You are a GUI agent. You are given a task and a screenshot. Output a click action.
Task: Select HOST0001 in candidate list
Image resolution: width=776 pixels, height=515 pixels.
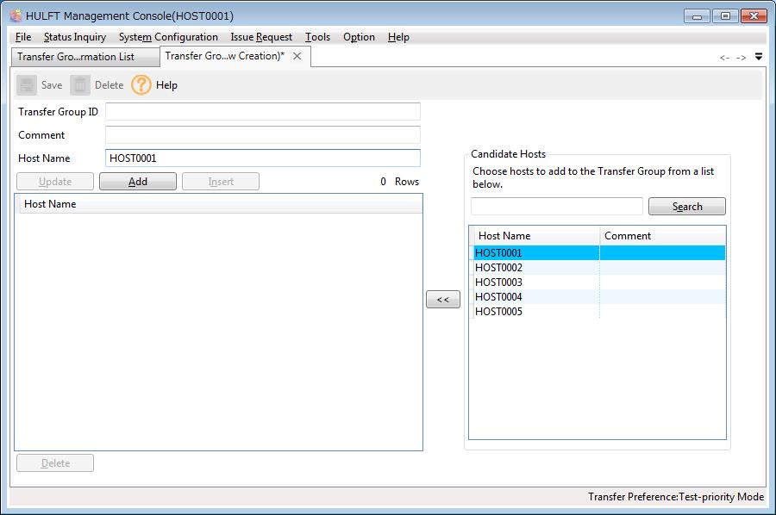pyautogui.click(x=598, y=253)
